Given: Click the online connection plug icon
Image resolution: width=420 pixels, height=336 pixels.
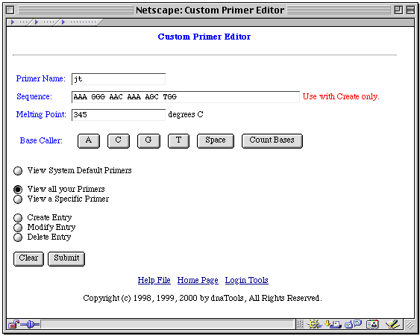Looking at the screenshot, I should (30, 325).
